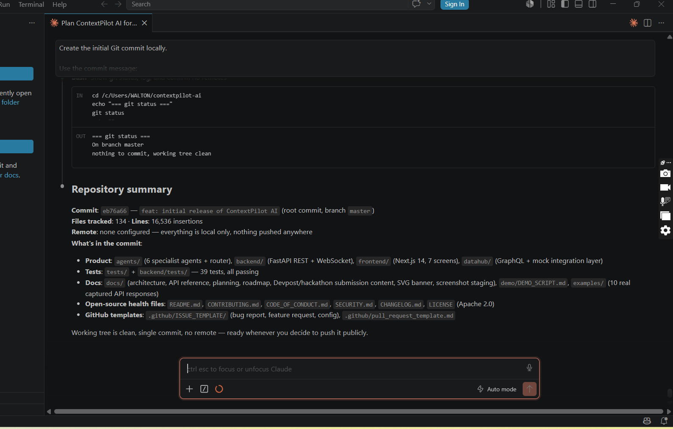673x429 pixels.
Task: Open the Copilot hexagon icon
Action: pos(530,4)
